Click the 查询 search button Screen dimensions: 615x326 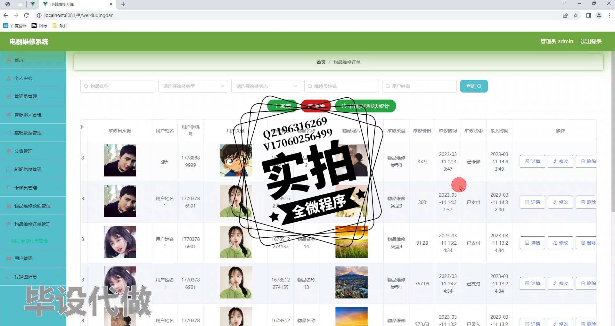point(474,86)
